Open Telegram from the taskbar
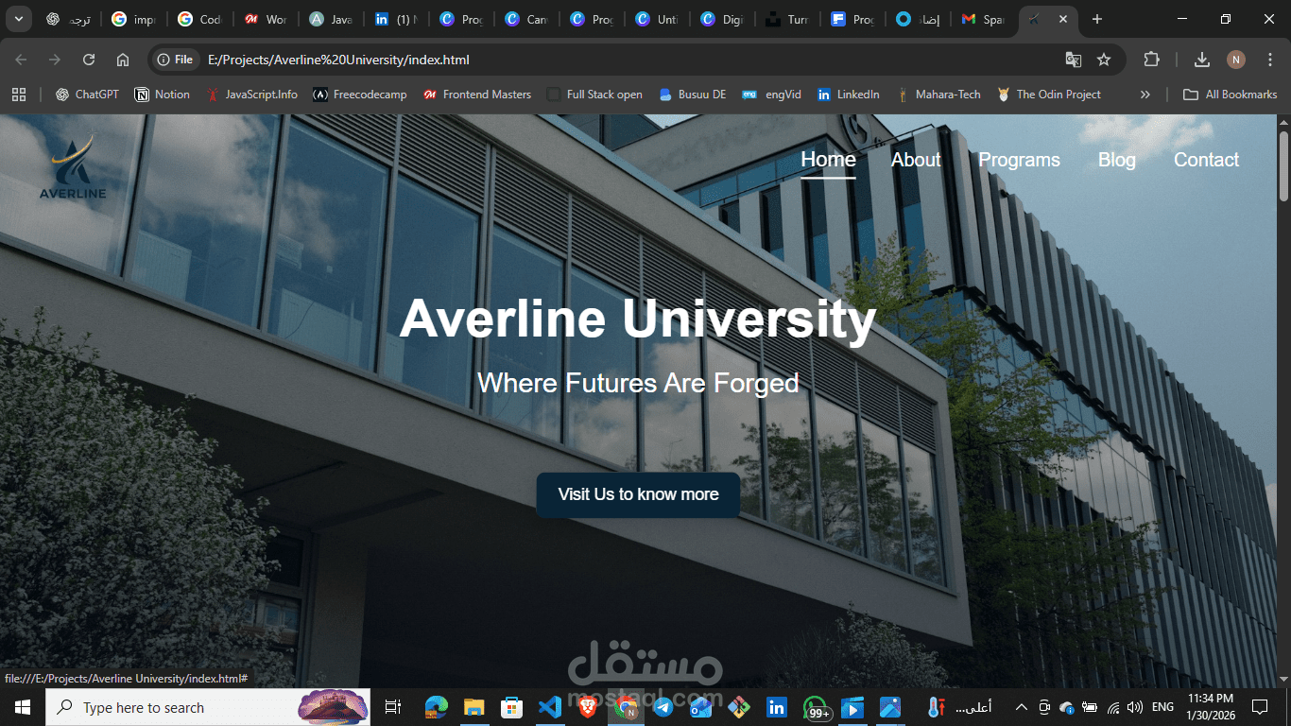The width and height of the screenshot is (1291, 726). [x=663, y=707]
